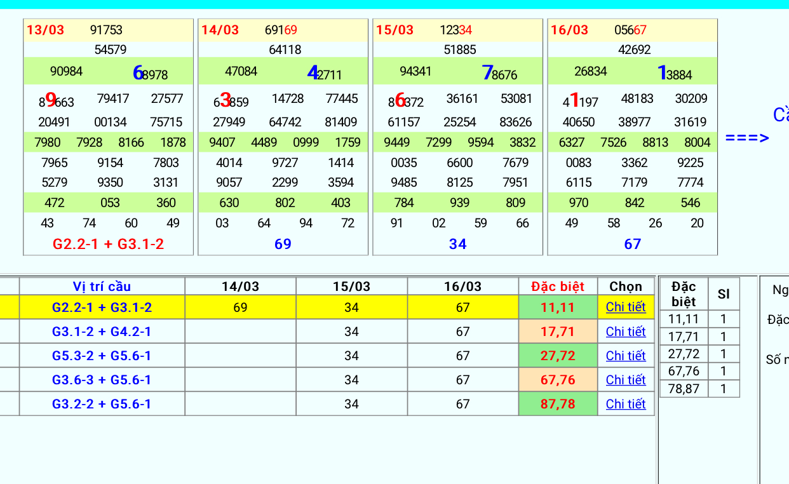Image resolution: width=789 pixels, height=484 pixels.
Task: Click the blue 69 result under 14/03 card
Action: point(283,245)
